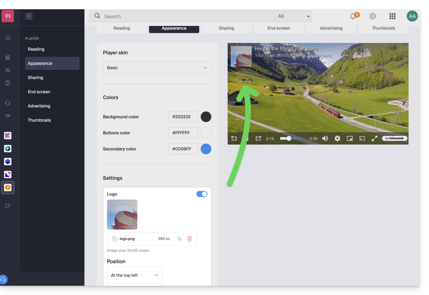Switch to the Sharing tab

(x=226, y=28)
